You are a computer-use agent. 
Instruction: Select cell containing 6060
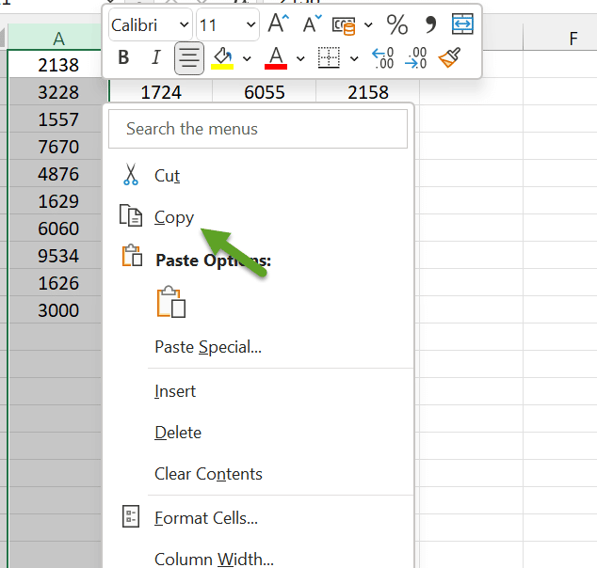tap(55, 229)
